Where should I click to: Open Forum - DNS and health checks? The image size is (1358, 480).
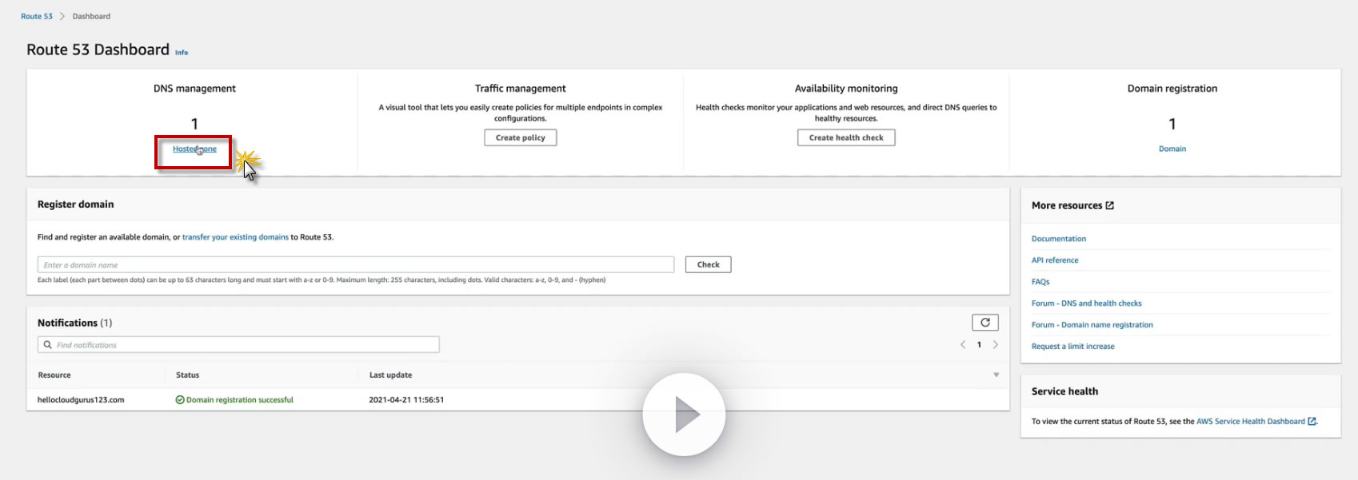pos(1086,303)
